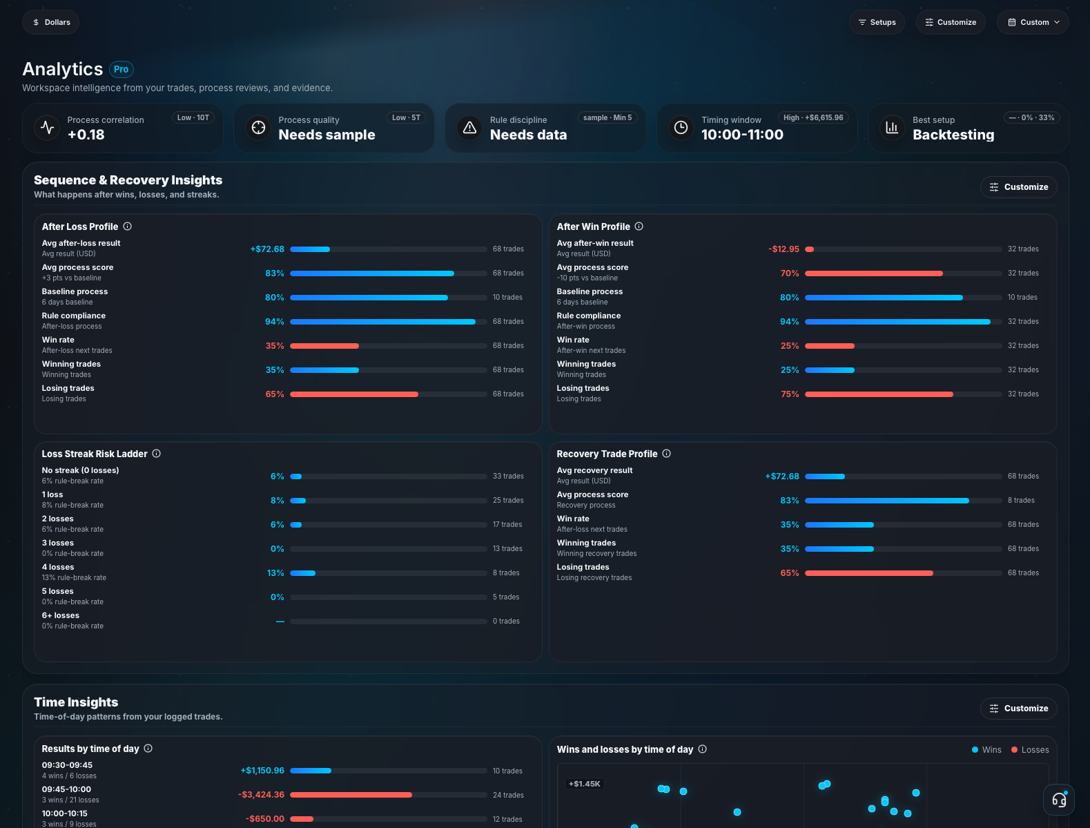Switch the Dollars currency display mode
The width and height of the screenshot is (1090, 828).
pos(51,22)
